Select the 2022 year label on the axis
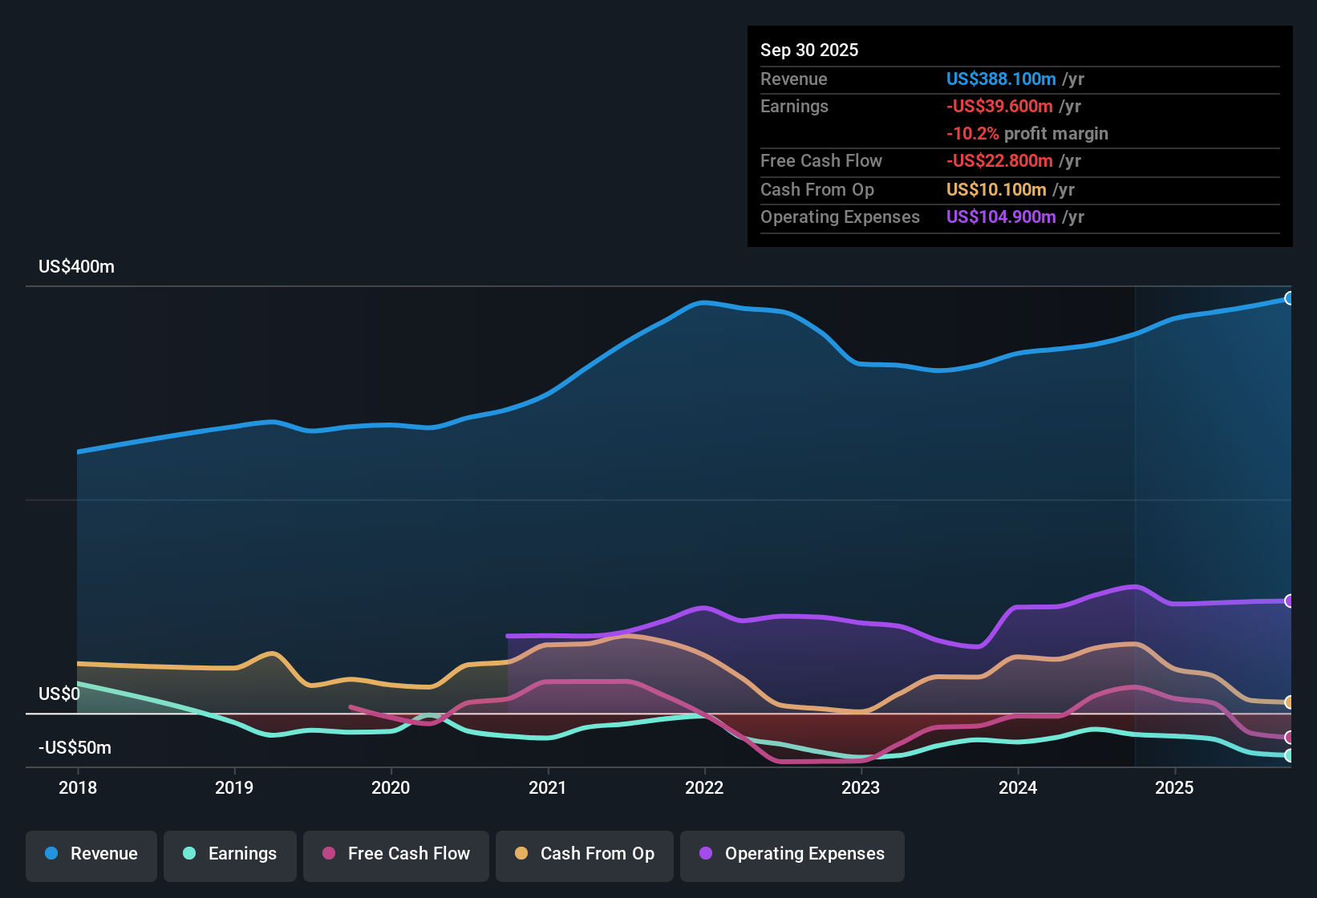1317x898 pixels. click(x=704, y=788)
